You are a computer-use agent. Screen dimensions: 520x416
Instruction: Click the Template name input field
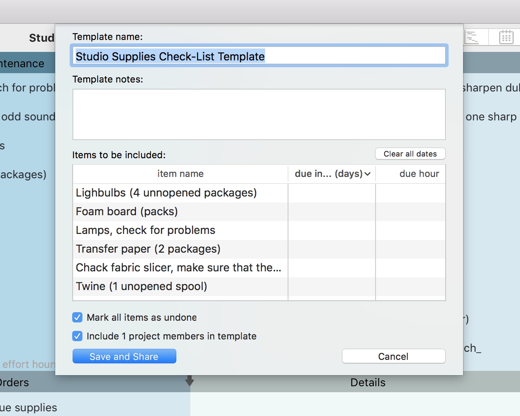259,56
